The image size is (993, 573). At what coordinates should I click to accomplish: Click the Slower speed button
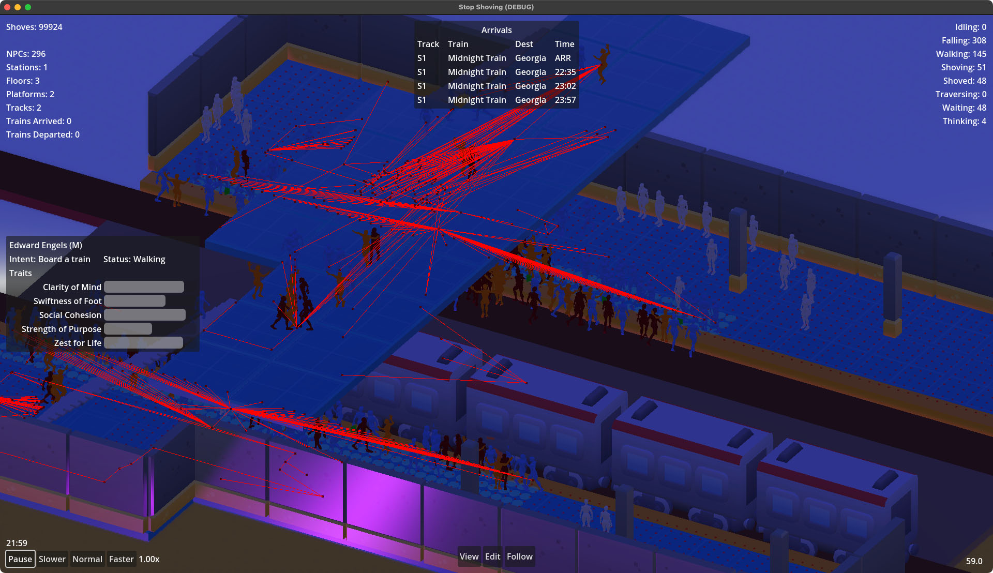(52, 559)
